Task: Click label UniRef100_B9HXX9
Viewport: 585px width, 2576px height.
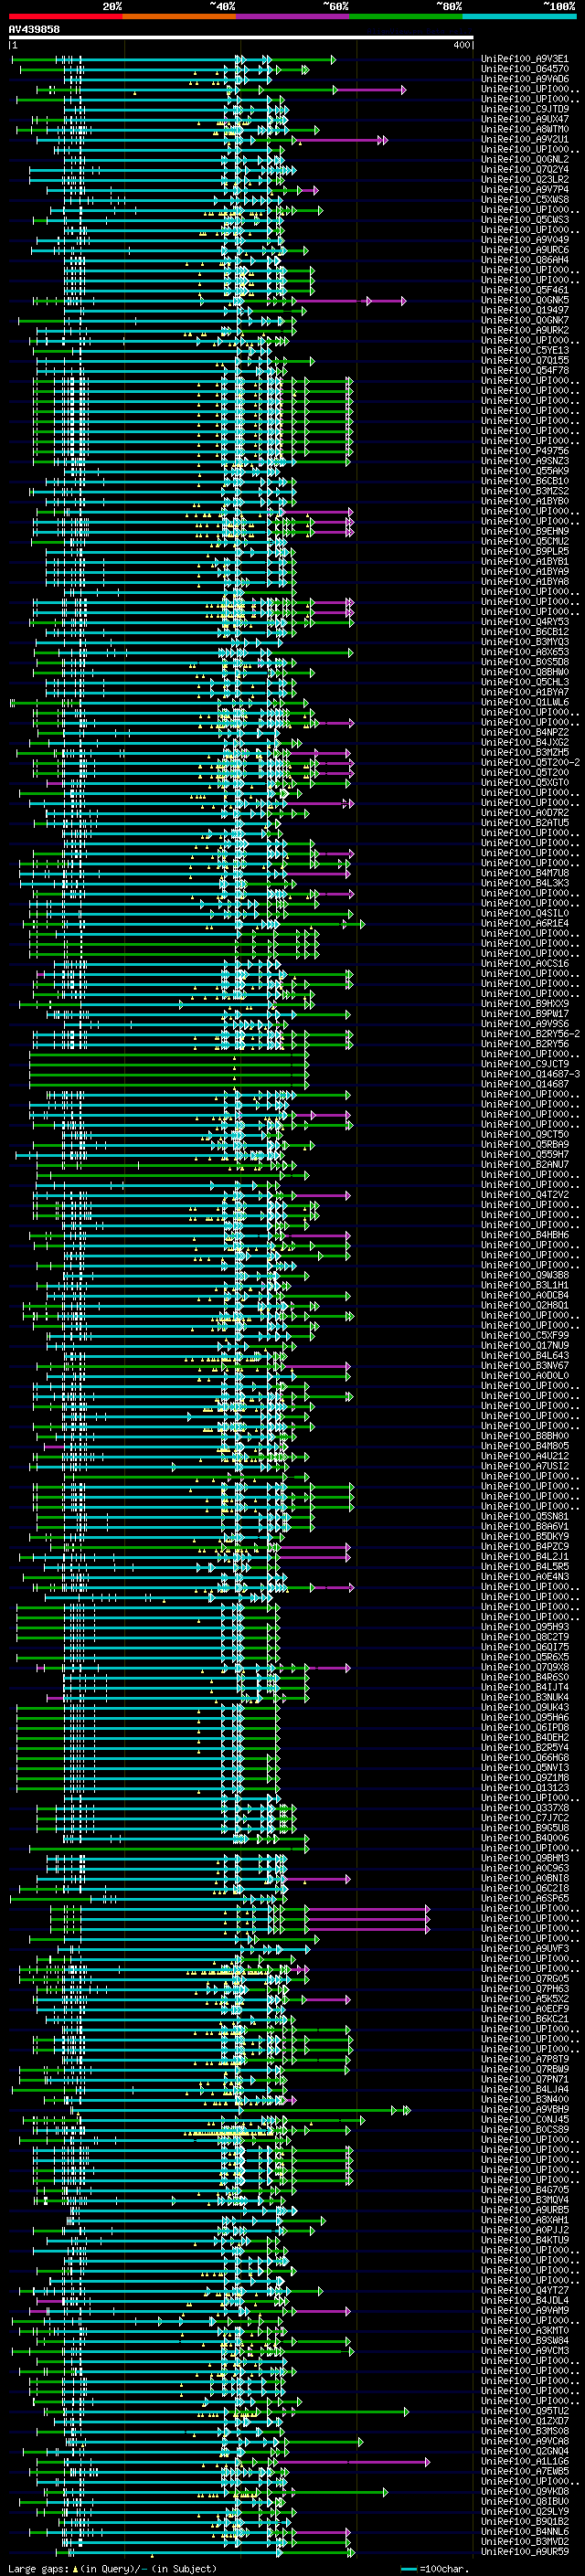Action: (525, 1003)
